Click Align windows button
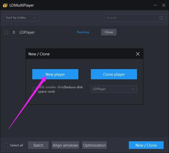 click(65, 145)
